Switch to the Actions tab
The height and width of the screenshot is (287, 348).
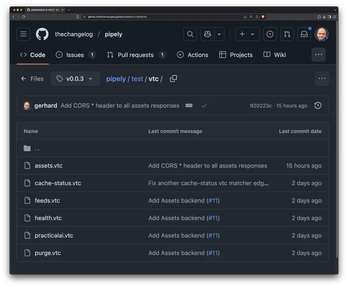[192, 55]
